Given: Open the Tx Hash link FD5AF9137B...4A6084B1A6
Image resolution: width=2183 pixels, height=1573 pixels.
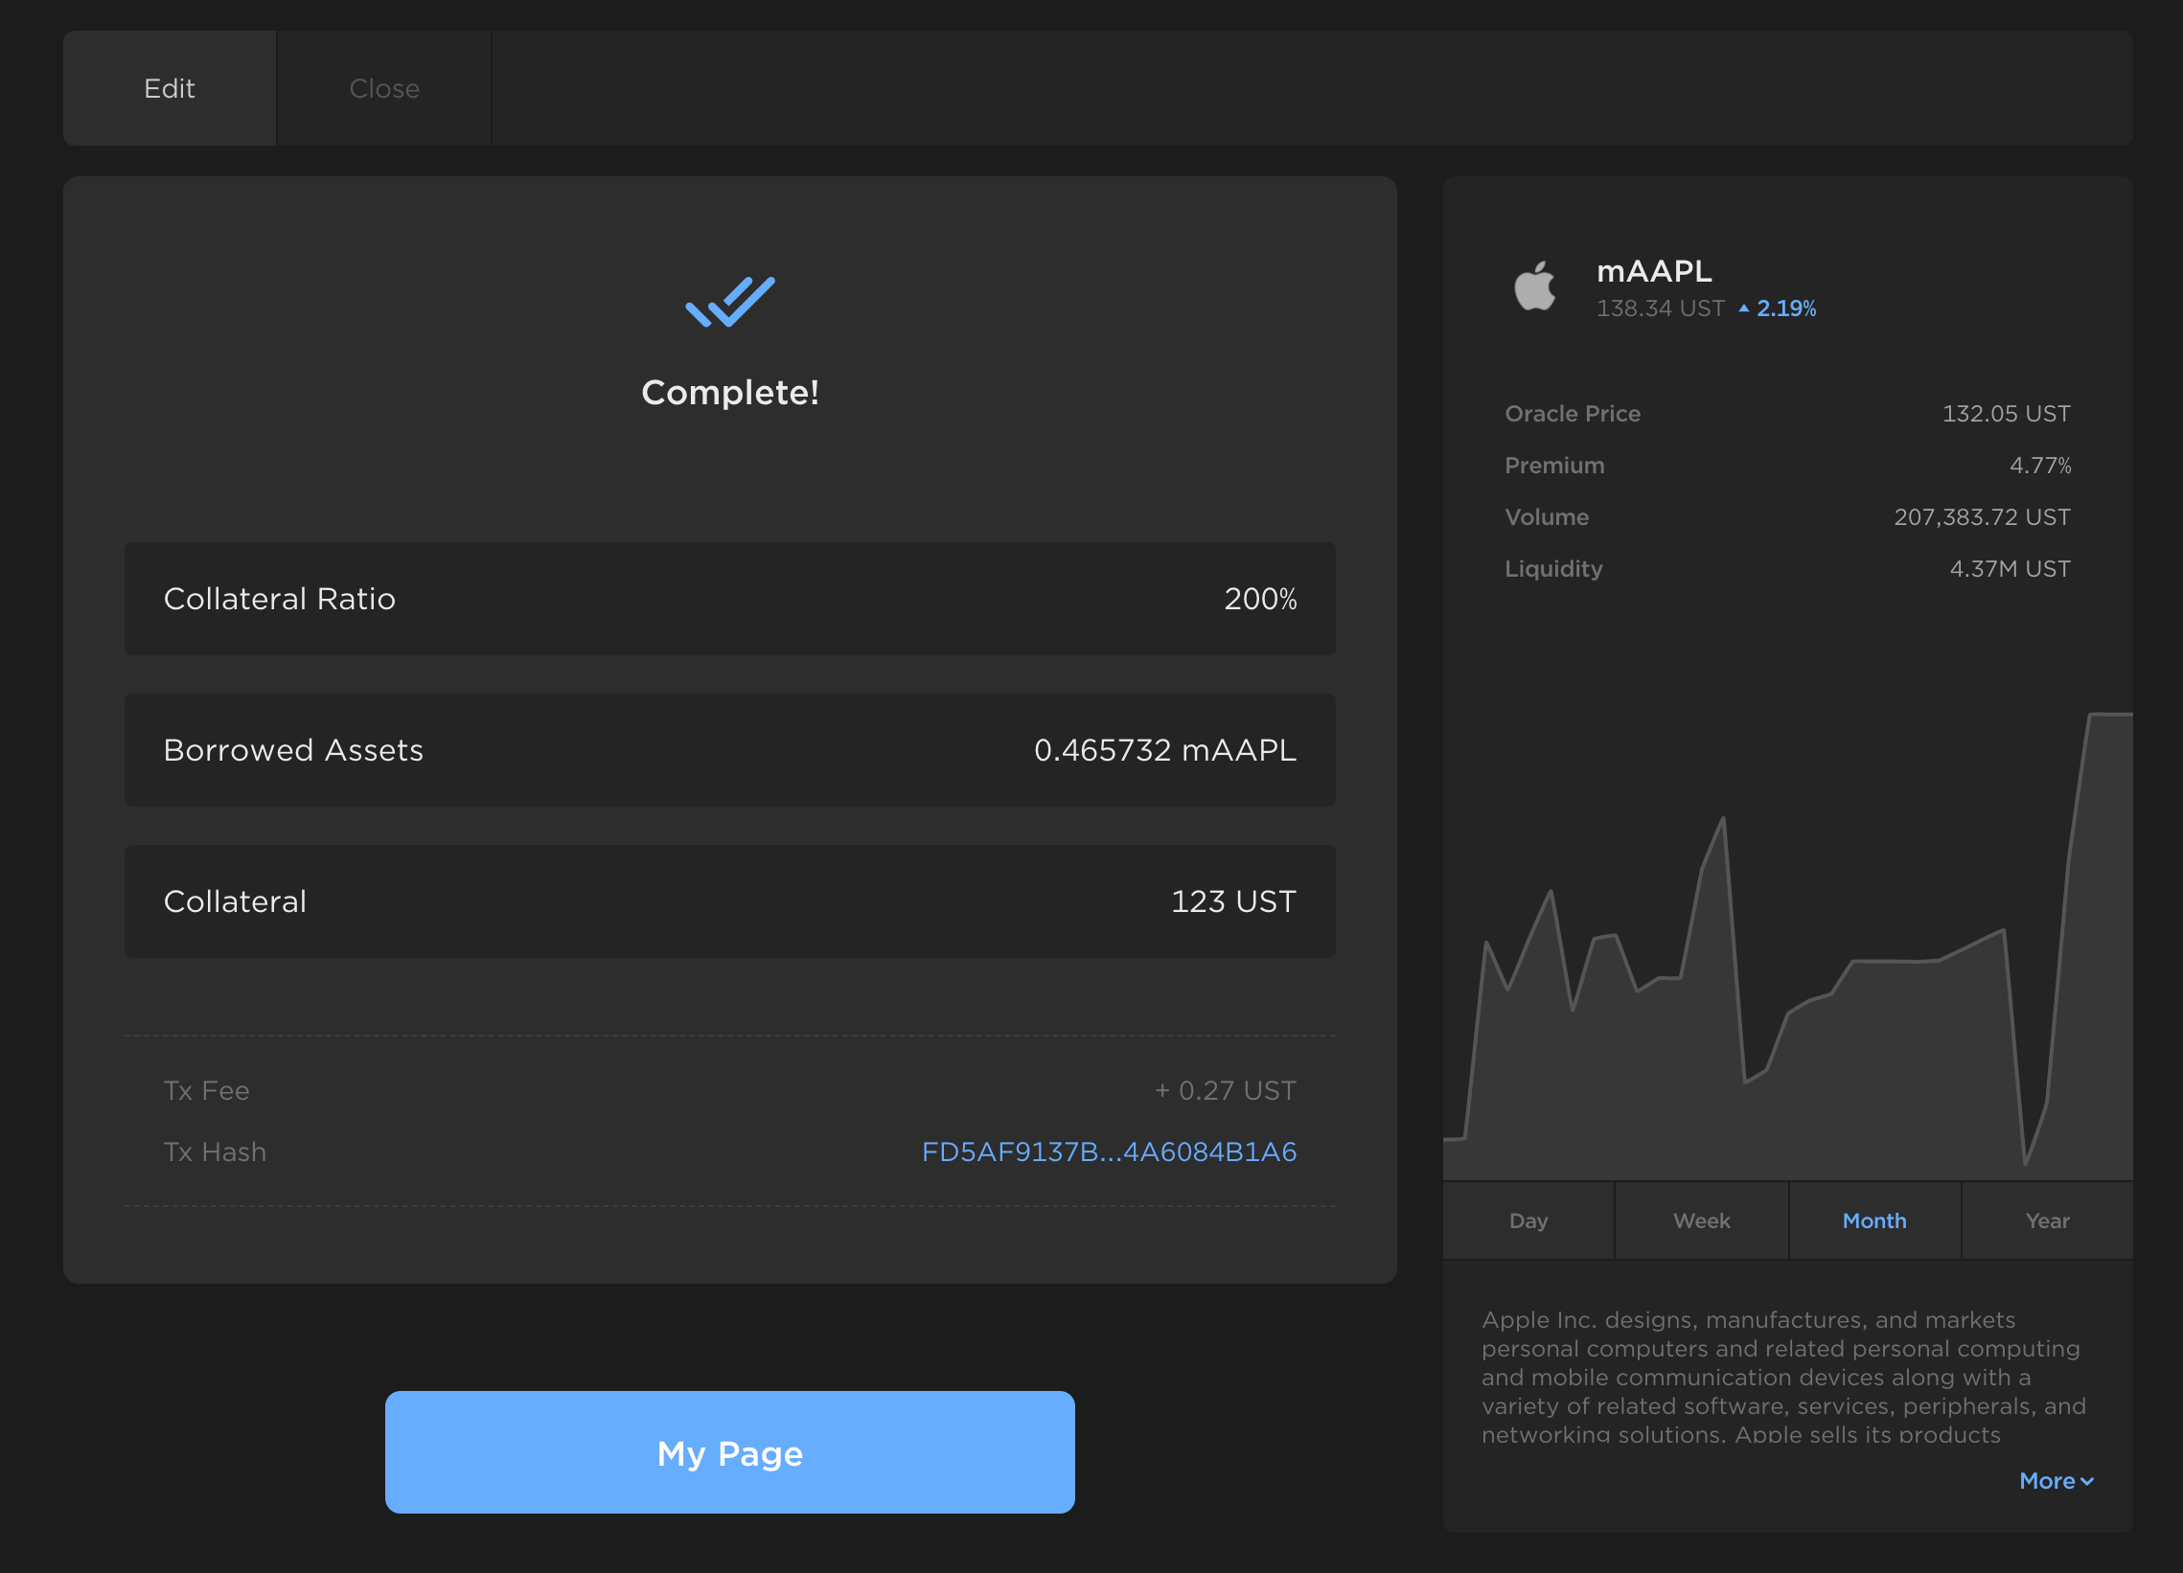Looking at the screenshot, I should pyautogui.click(x=1109, y=1151).
